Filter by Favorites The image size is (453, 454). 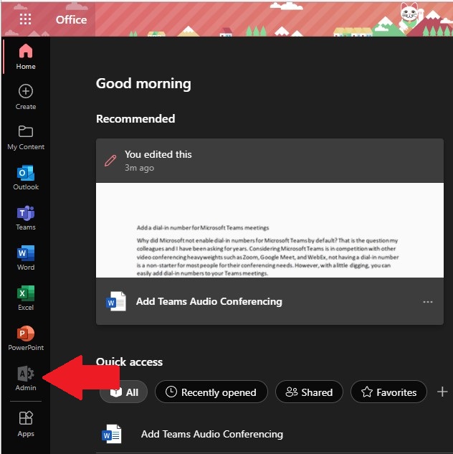(388, 392)
